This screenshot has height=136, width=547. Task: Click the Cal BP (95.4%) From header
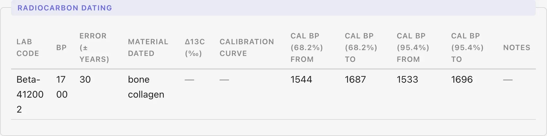[413, 48]
